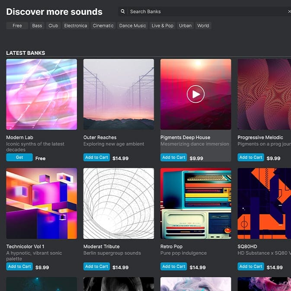This screenshot has height=291, width=291.
Task: Filter banks by Free tag
Action: click(17, 26)
